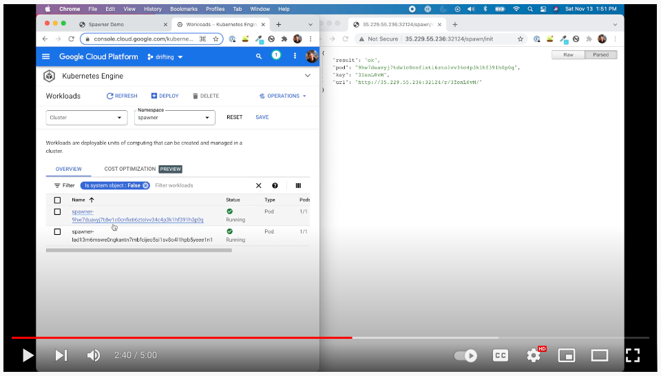The image size is (661, 376).
Task: Remove the Is system object False chip
Action: pos(145,185)
